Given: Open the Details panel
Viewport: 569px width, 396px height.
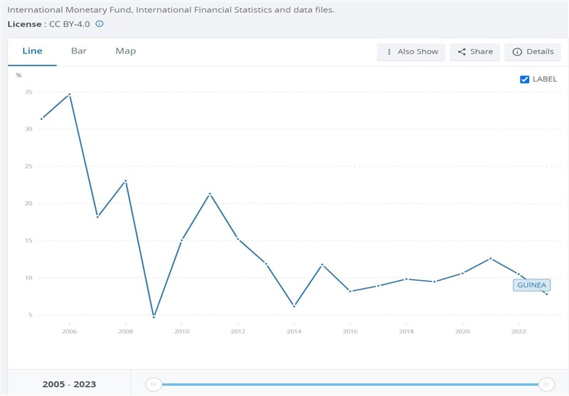Looking at the screenshot, I should click(x=532, y=52).
